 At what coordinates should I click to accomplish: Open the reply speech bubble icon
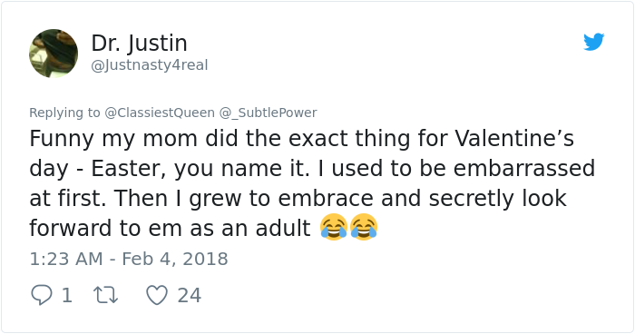point(42,295)
